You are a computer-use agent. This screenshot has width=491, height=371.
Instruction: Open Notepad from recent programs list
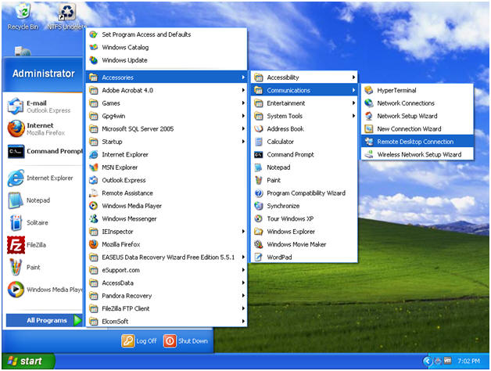click(16, 200)
